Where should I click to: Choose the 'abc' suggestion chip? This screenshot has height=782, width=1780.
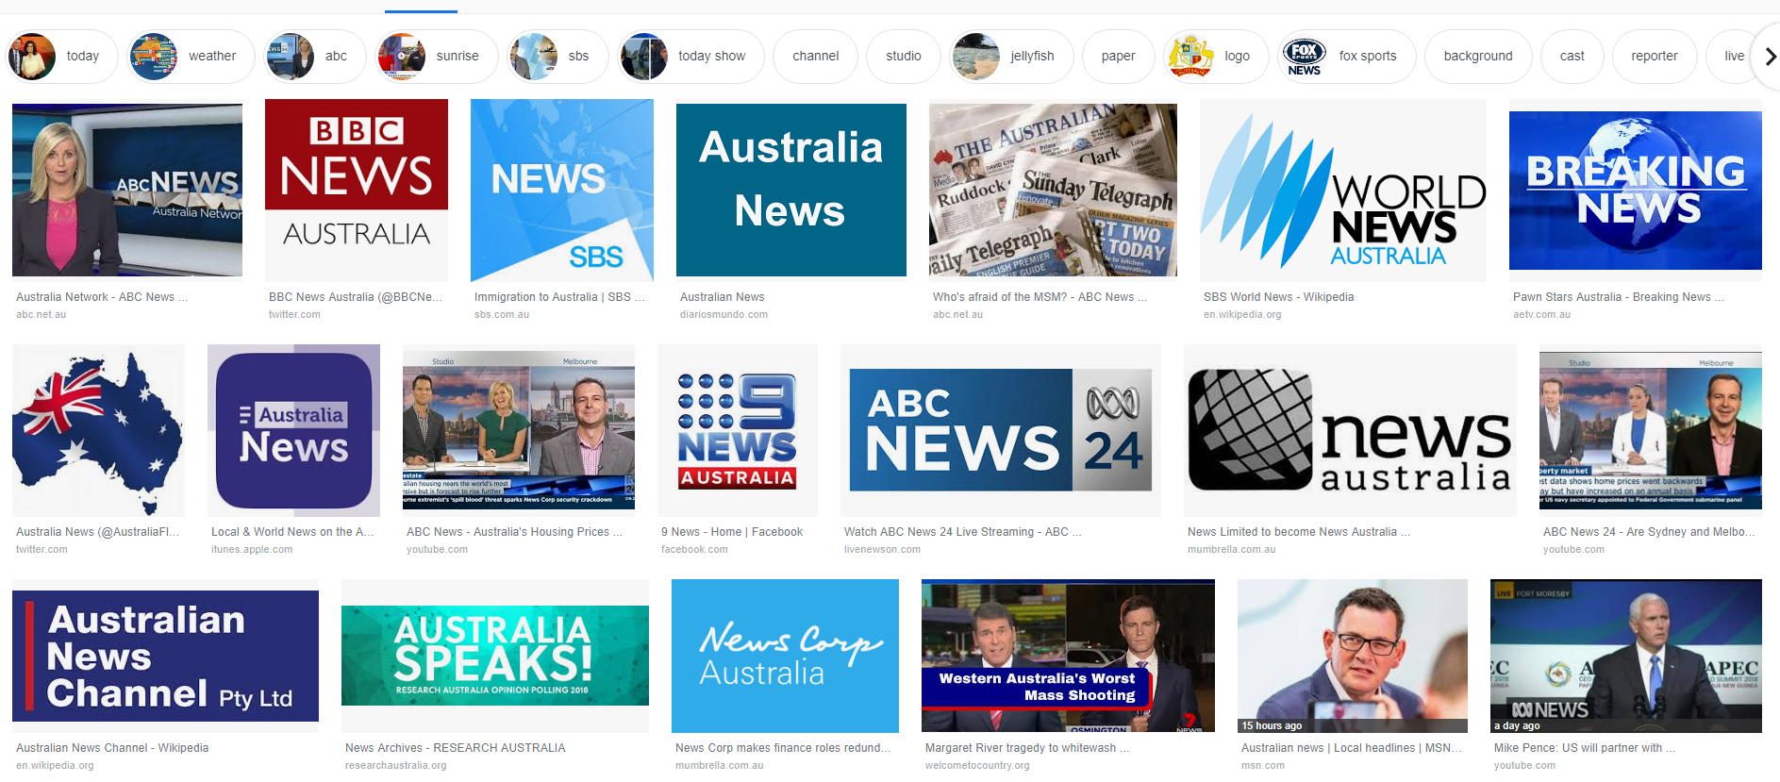tap(315, 57)
